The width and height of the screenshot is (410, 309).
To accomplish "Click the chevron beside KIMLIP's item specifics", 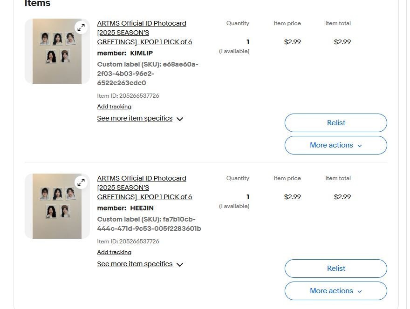I will (x=180, y=119).
